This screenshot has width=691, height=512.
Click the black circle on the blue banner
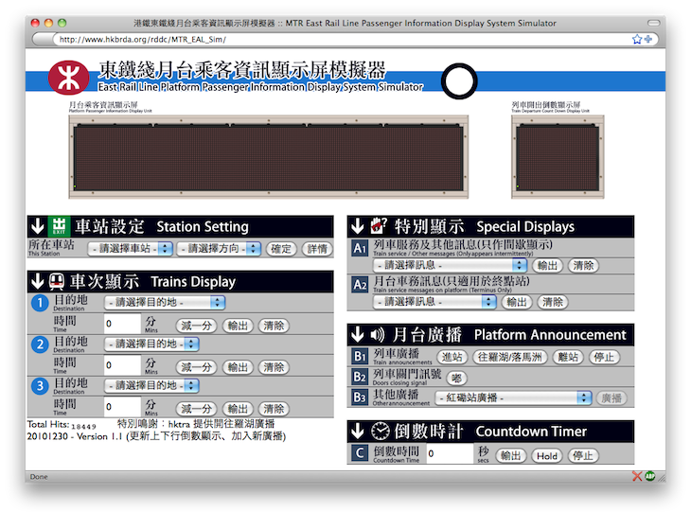pyautogui.click(x=459, y=81)
